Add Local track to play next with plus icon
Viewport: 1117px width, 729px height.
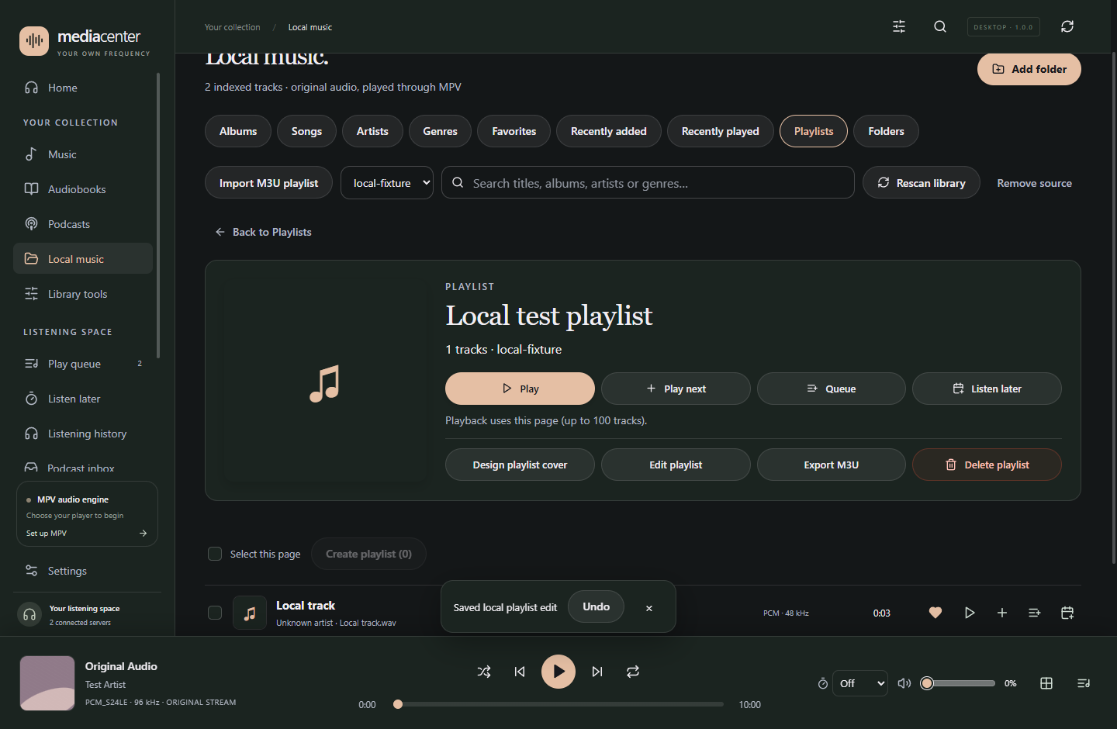click(x=1002, y=613)
